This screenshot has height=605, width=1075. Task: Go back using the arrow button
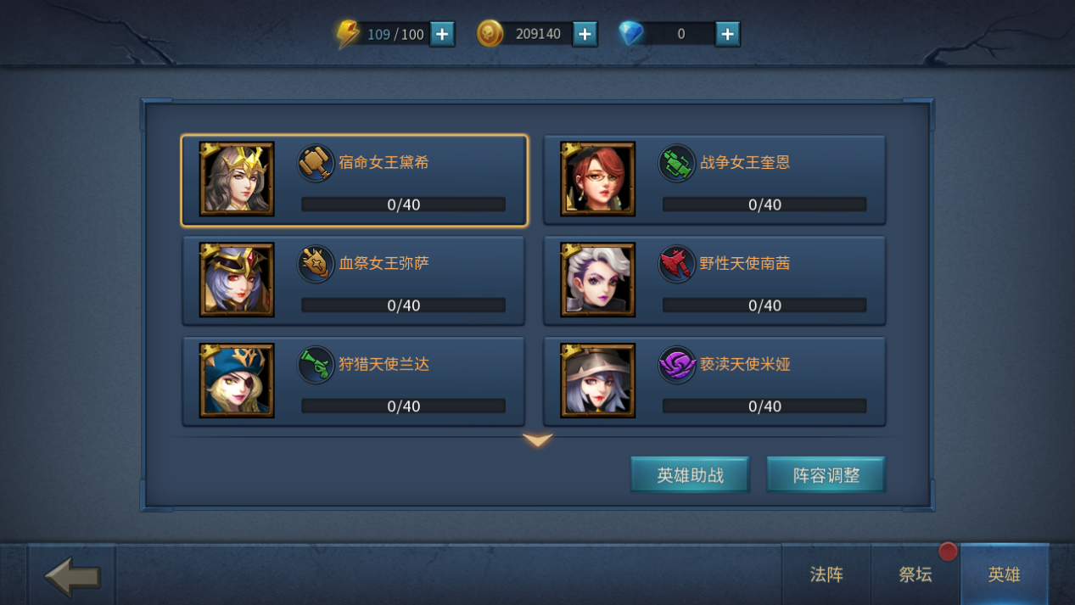[72, 576]
